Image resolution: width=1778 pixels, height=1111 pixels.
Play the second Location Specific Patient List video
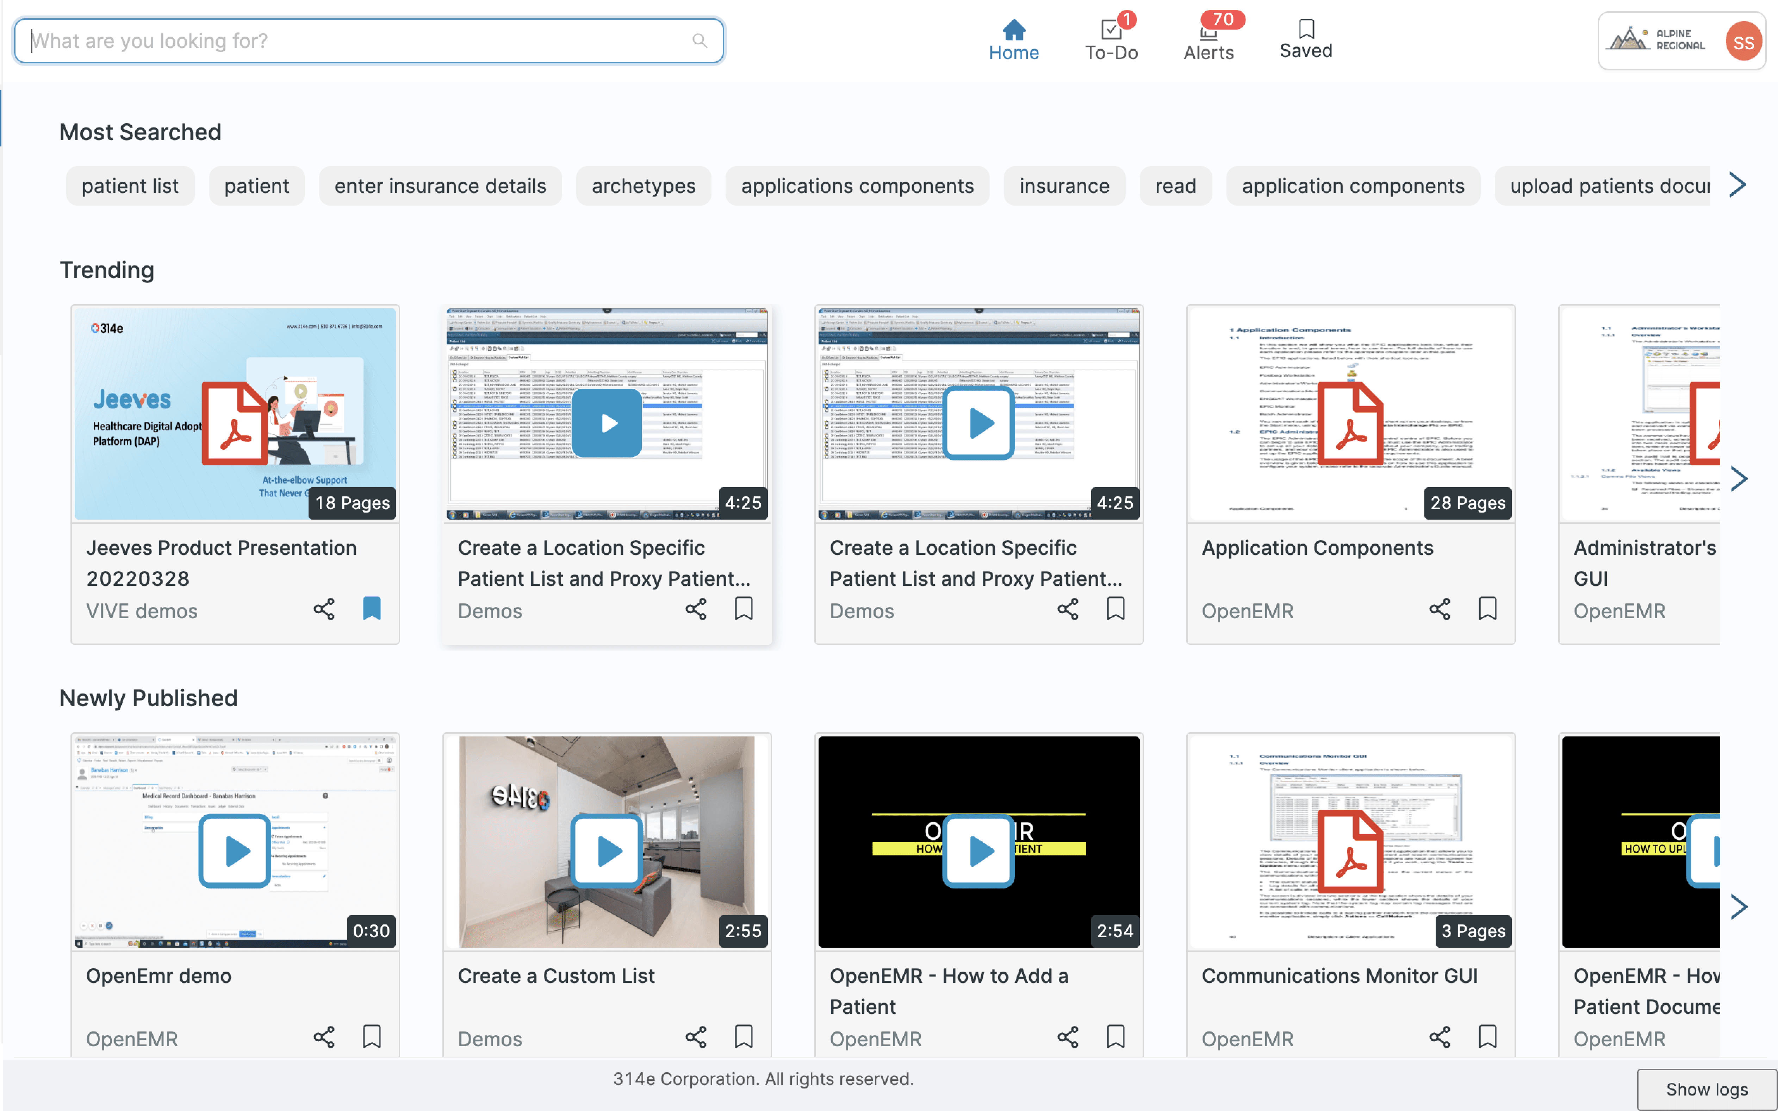point(979,423)
